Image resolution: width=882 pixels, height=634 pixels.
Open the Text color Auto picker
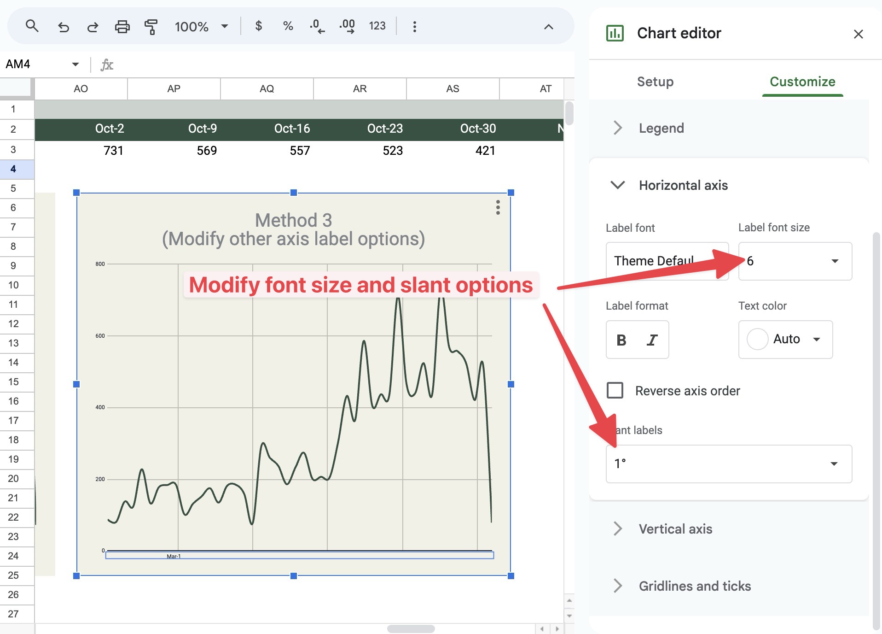point(785,340)
